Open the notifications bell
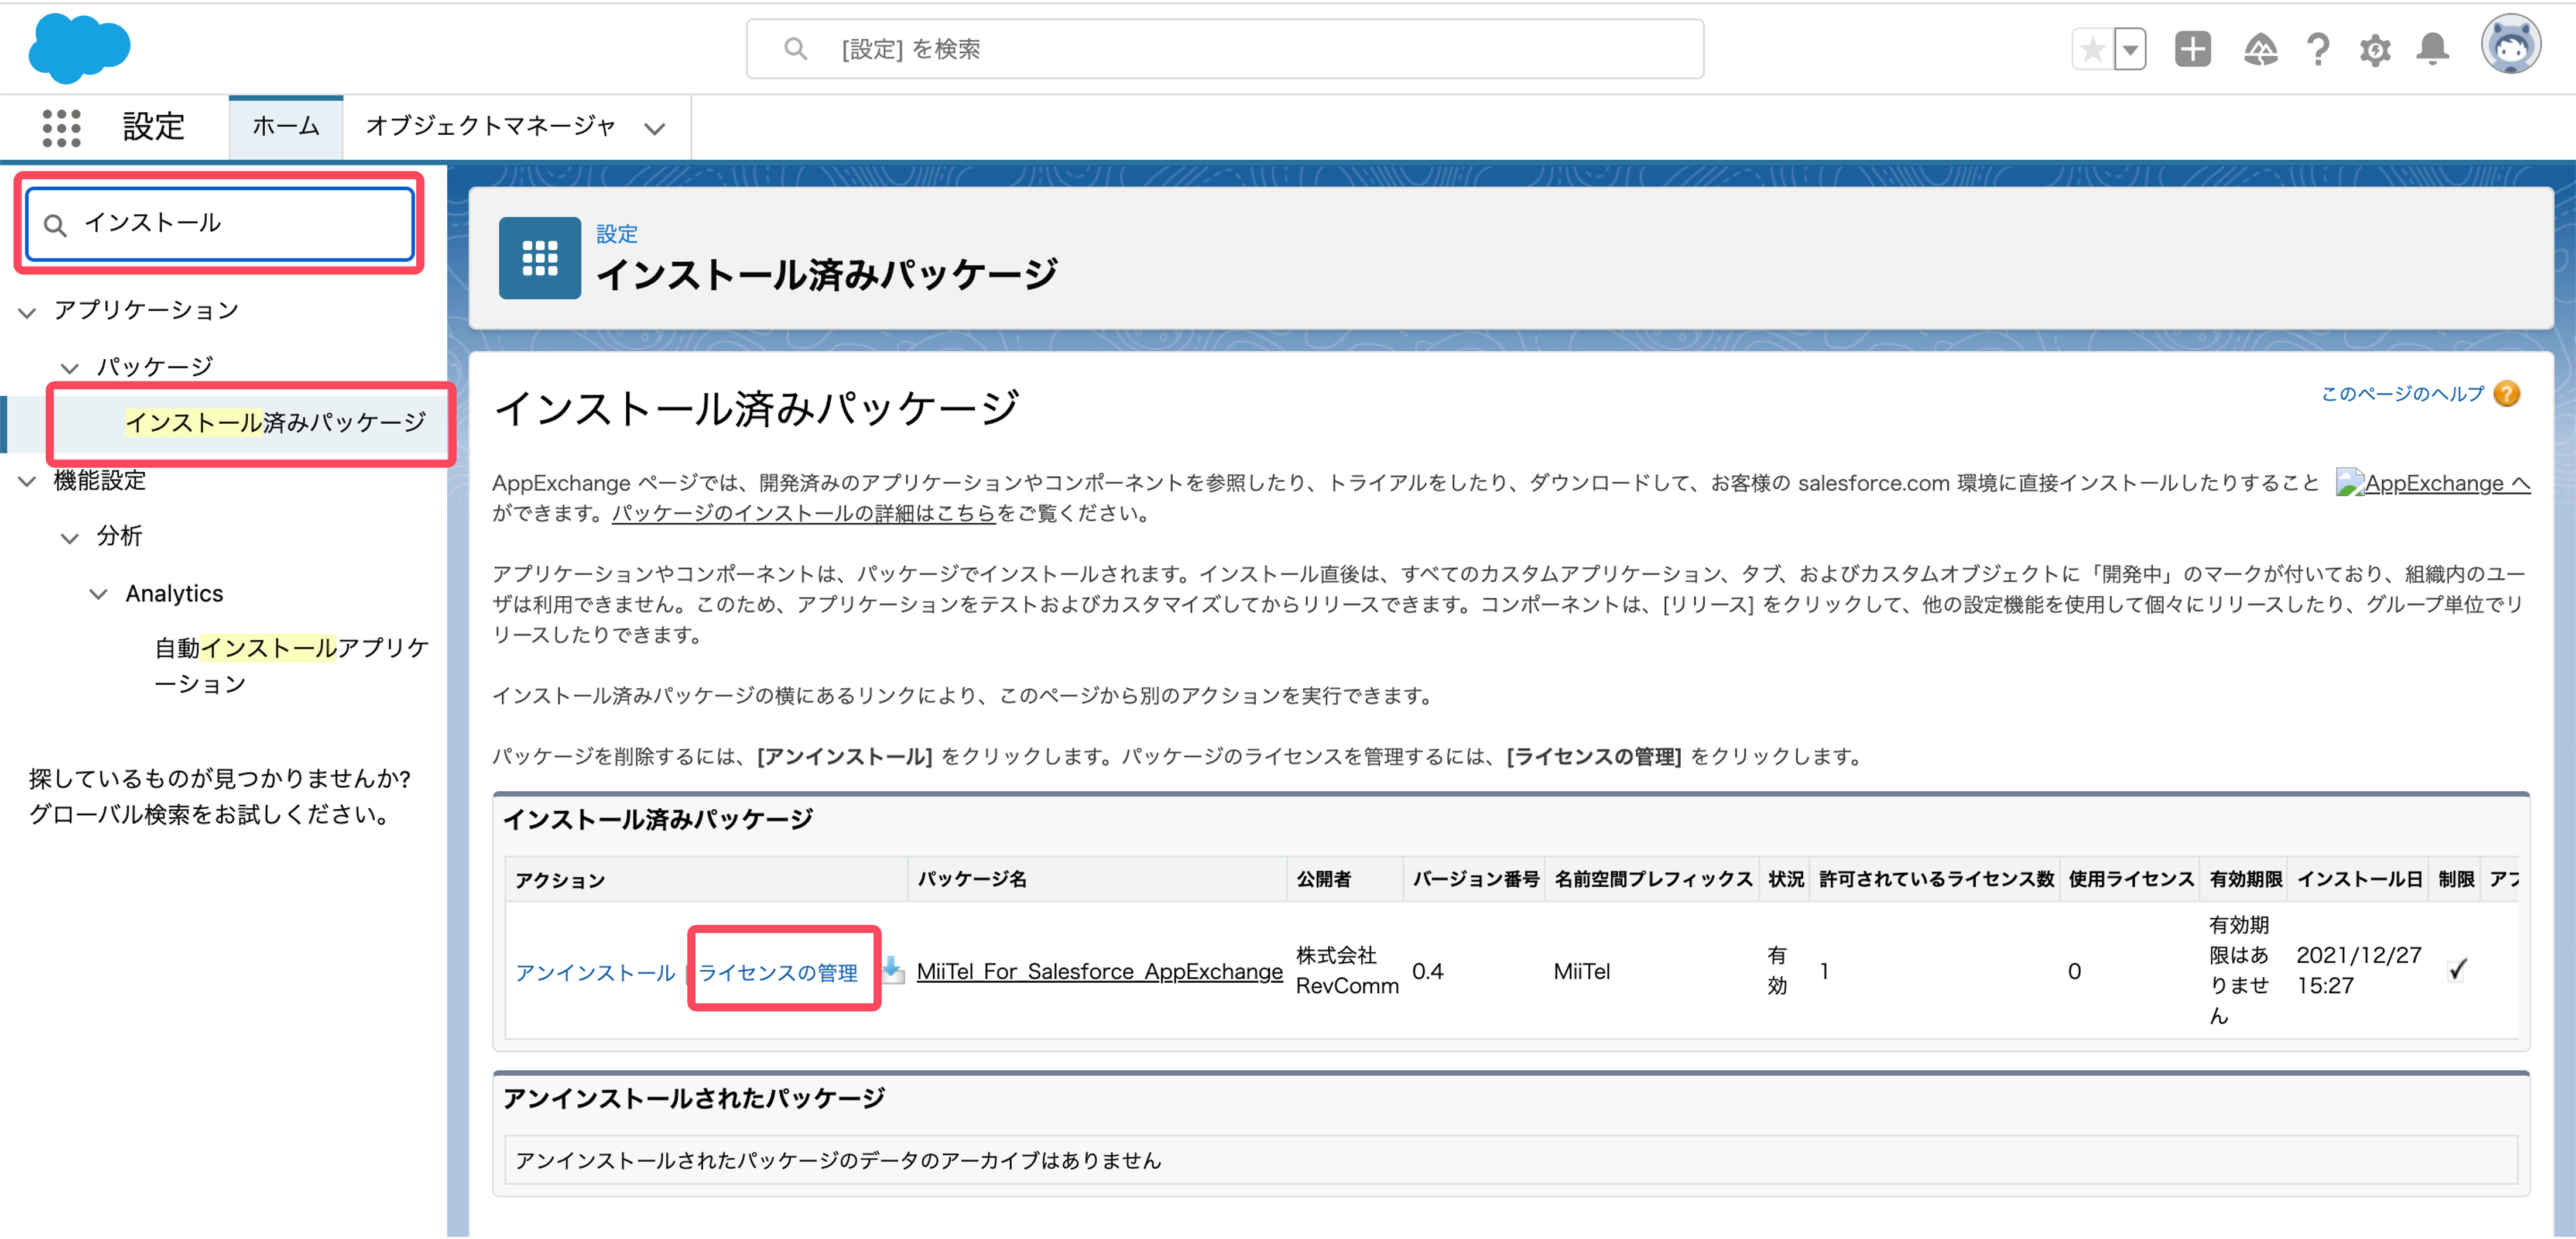The height and width of the screenshot is (1239, 2576). coord(2433,49)
